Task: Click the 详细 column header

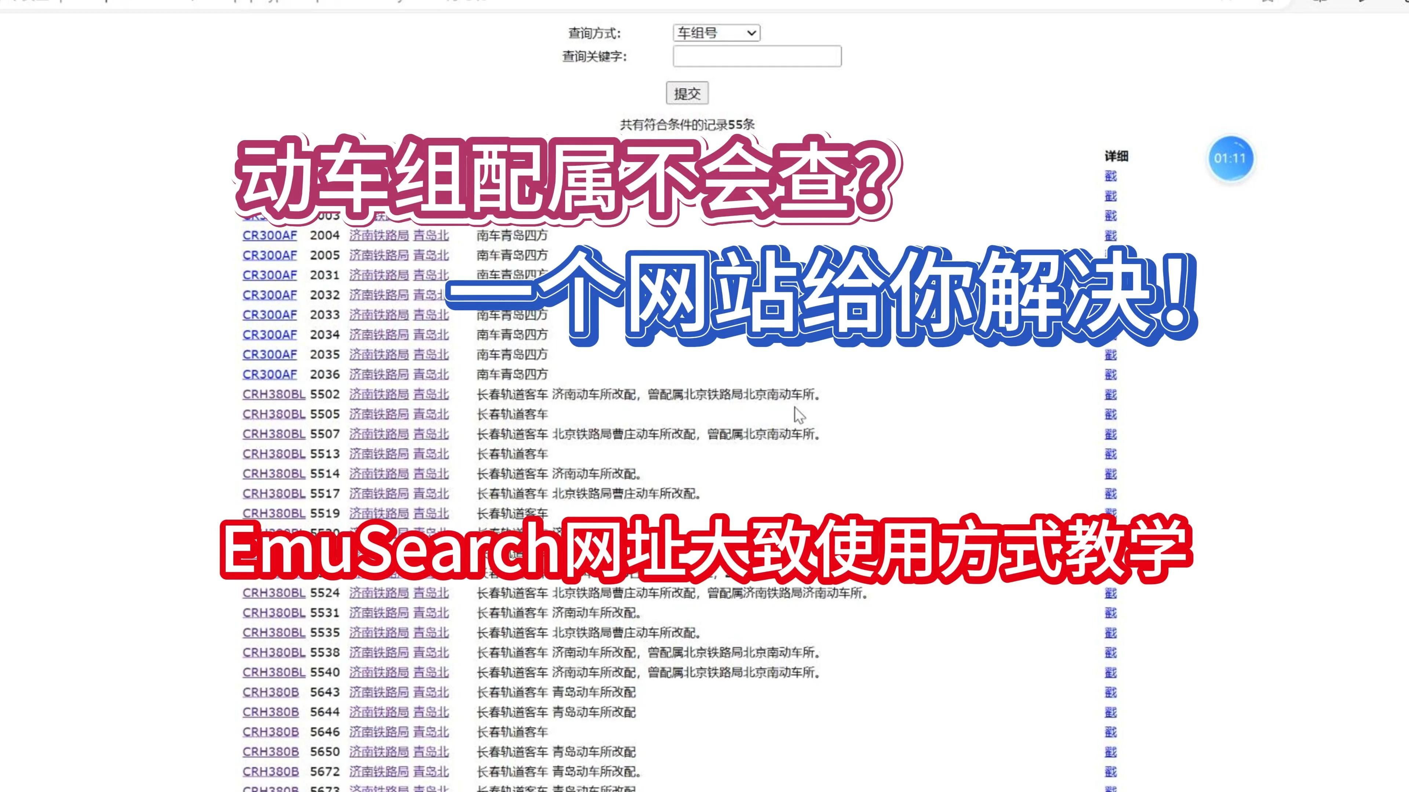Action: [x=1116, y=156]
